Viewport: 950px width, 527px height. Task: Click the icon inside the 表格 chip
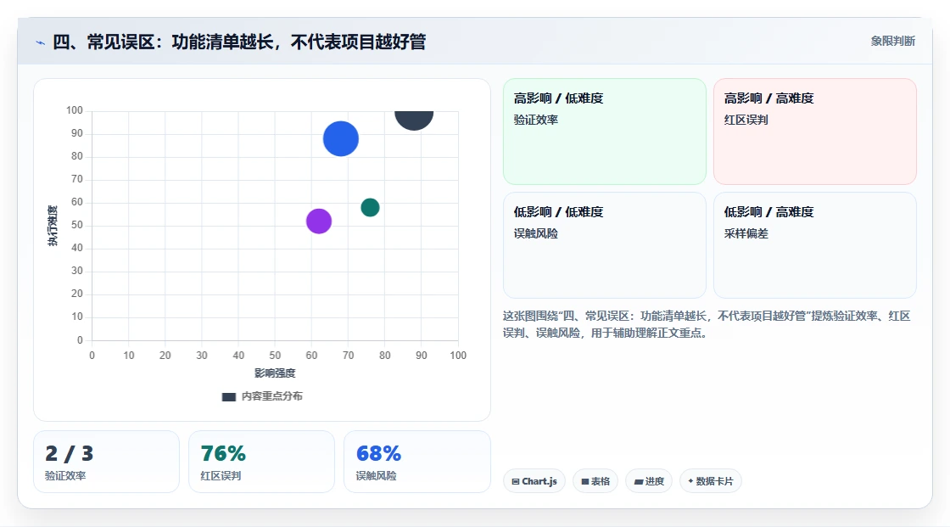pos(585,481)
